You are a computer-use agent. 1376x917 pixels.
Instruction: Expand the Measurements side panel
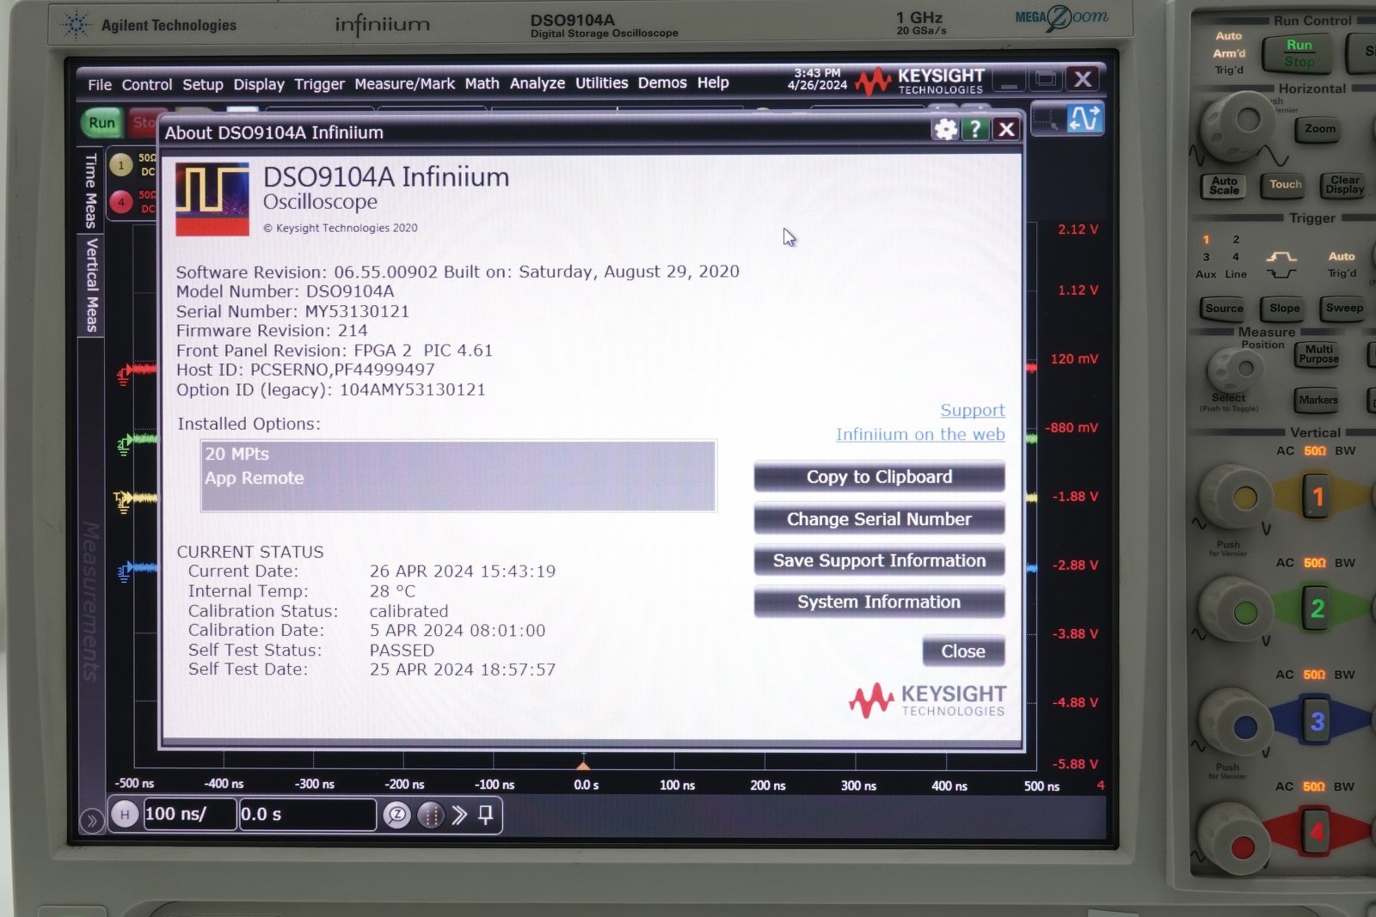coord(90,600)
